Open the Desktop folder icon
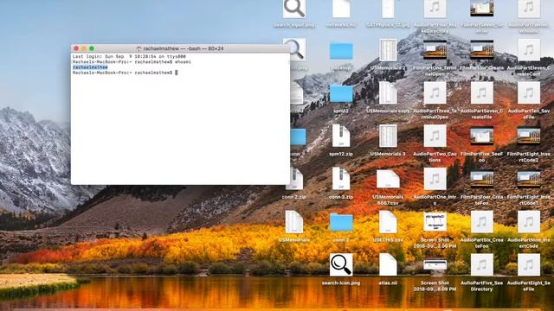Viewport: 554px width, 311px height. (x=341, y=51)
